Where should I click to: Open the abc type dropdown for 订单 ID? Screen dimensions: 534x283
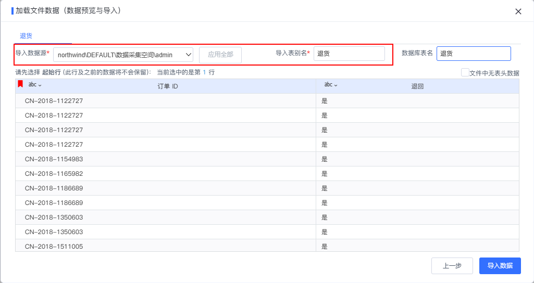coord(35,85)
